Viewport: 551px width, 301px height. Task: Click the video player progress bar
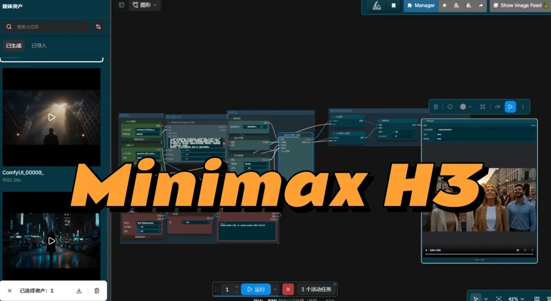click(x=479, y=254)
